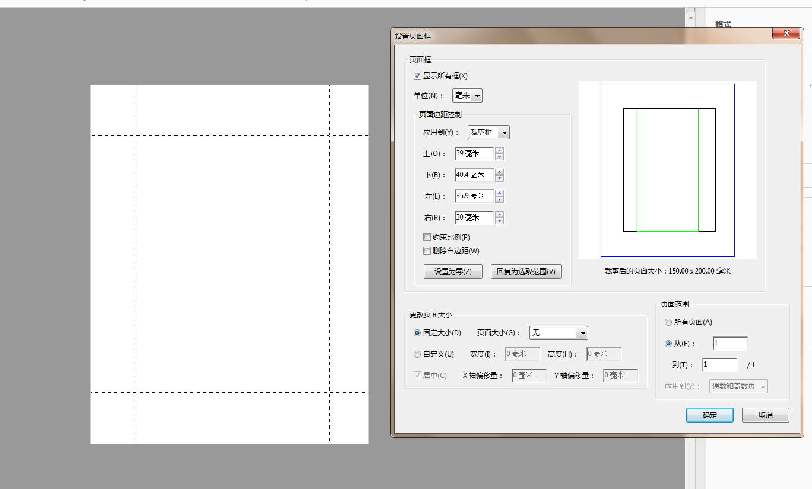Select the 自定义 radio button
Viewport: 812px width, 489px height.
(417, 354)
